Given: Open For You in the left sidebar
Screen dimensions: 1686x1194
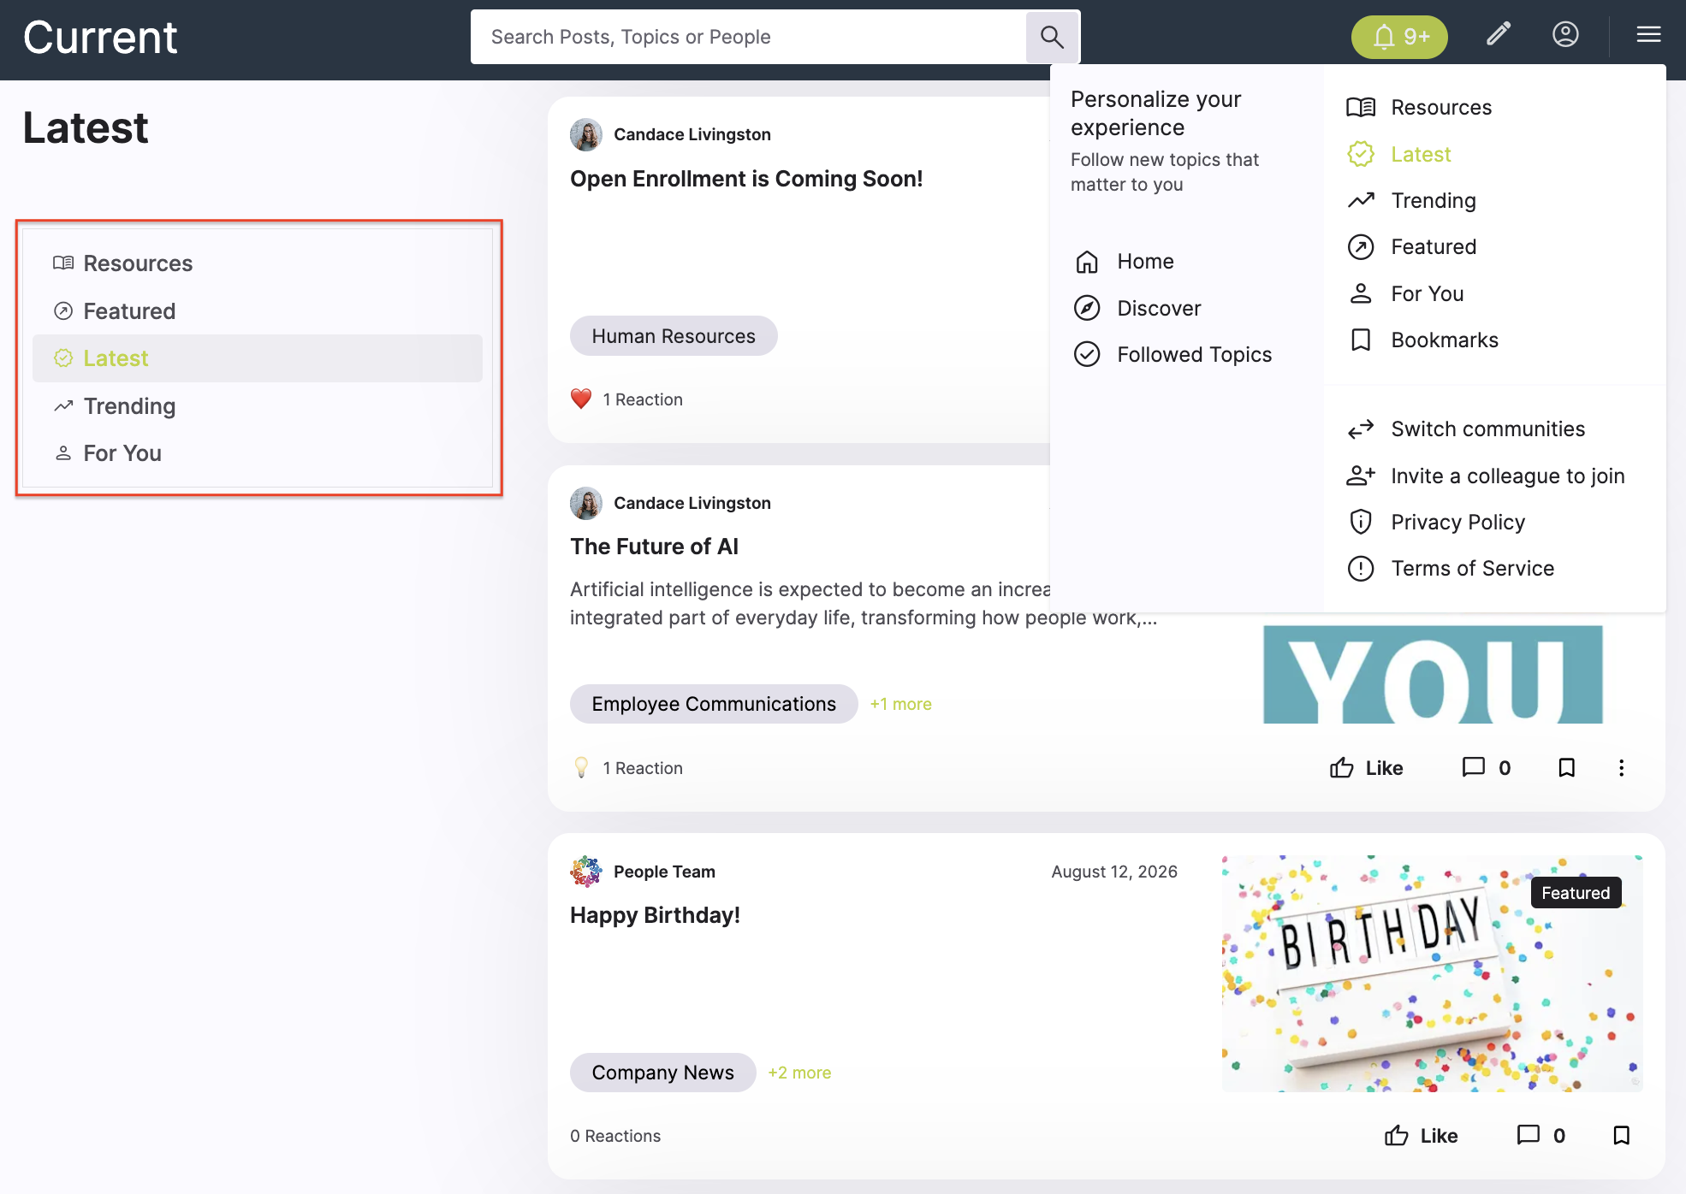Looking at the screenshot, I should click(257, 453).
